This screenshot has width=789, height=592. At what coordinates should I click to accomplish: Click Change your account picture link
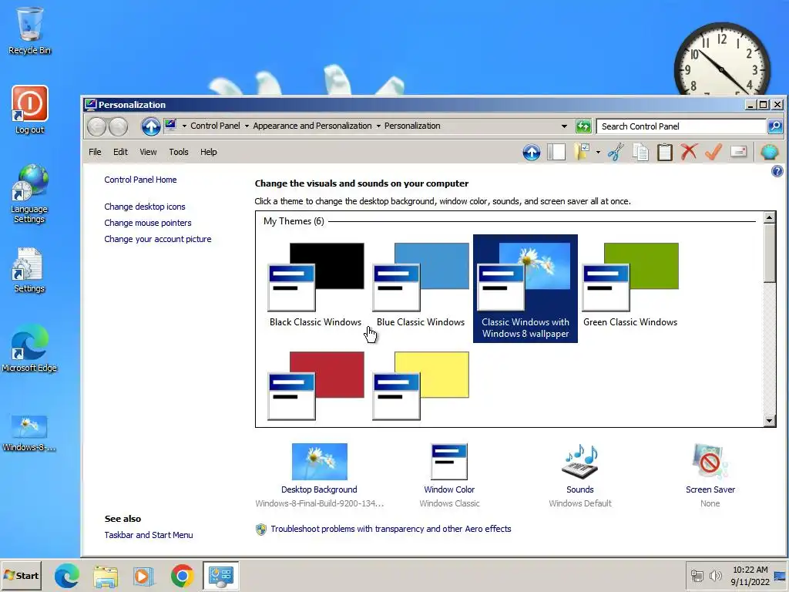pos(157,239)
